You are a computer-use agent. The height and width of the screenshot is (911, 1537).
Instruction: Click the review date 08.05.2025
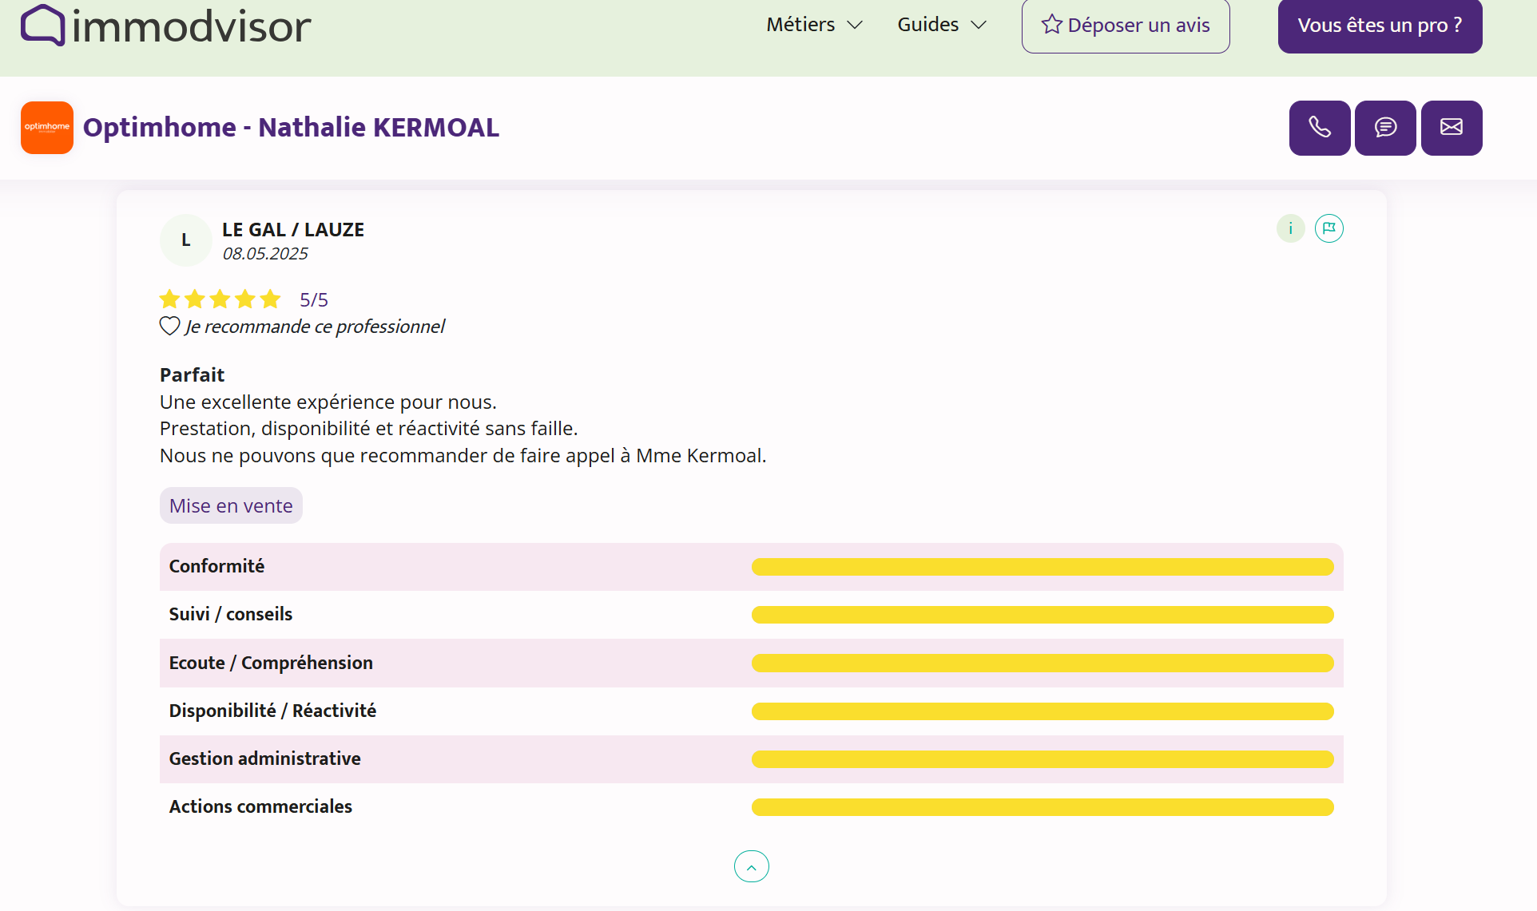(x=264, y=254)
